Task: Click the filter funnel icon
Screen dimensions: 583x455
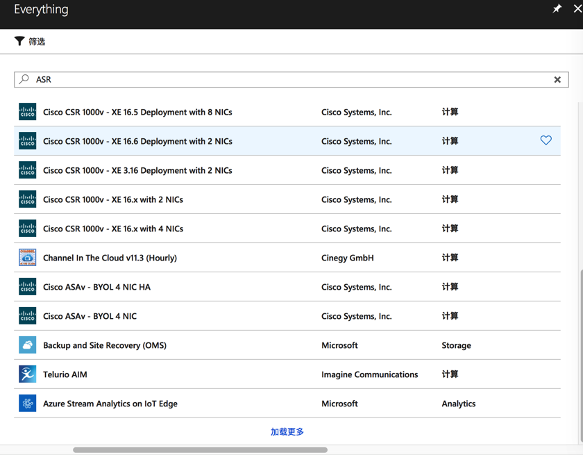Action: coord(19,41)
